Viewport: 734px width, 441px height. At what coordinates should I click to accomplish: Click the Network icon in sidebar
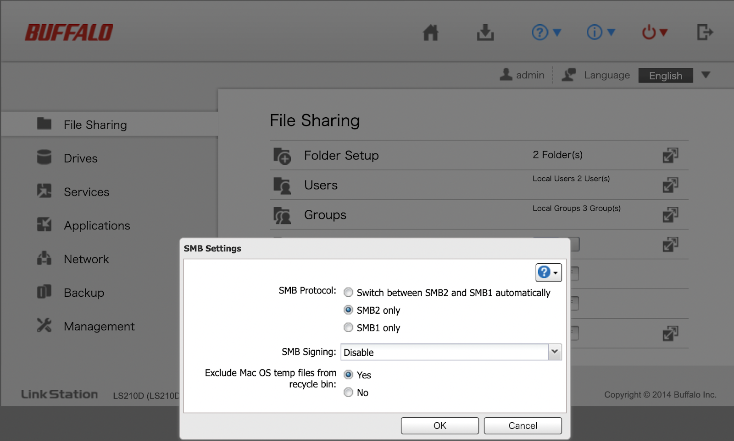(44, 258)
